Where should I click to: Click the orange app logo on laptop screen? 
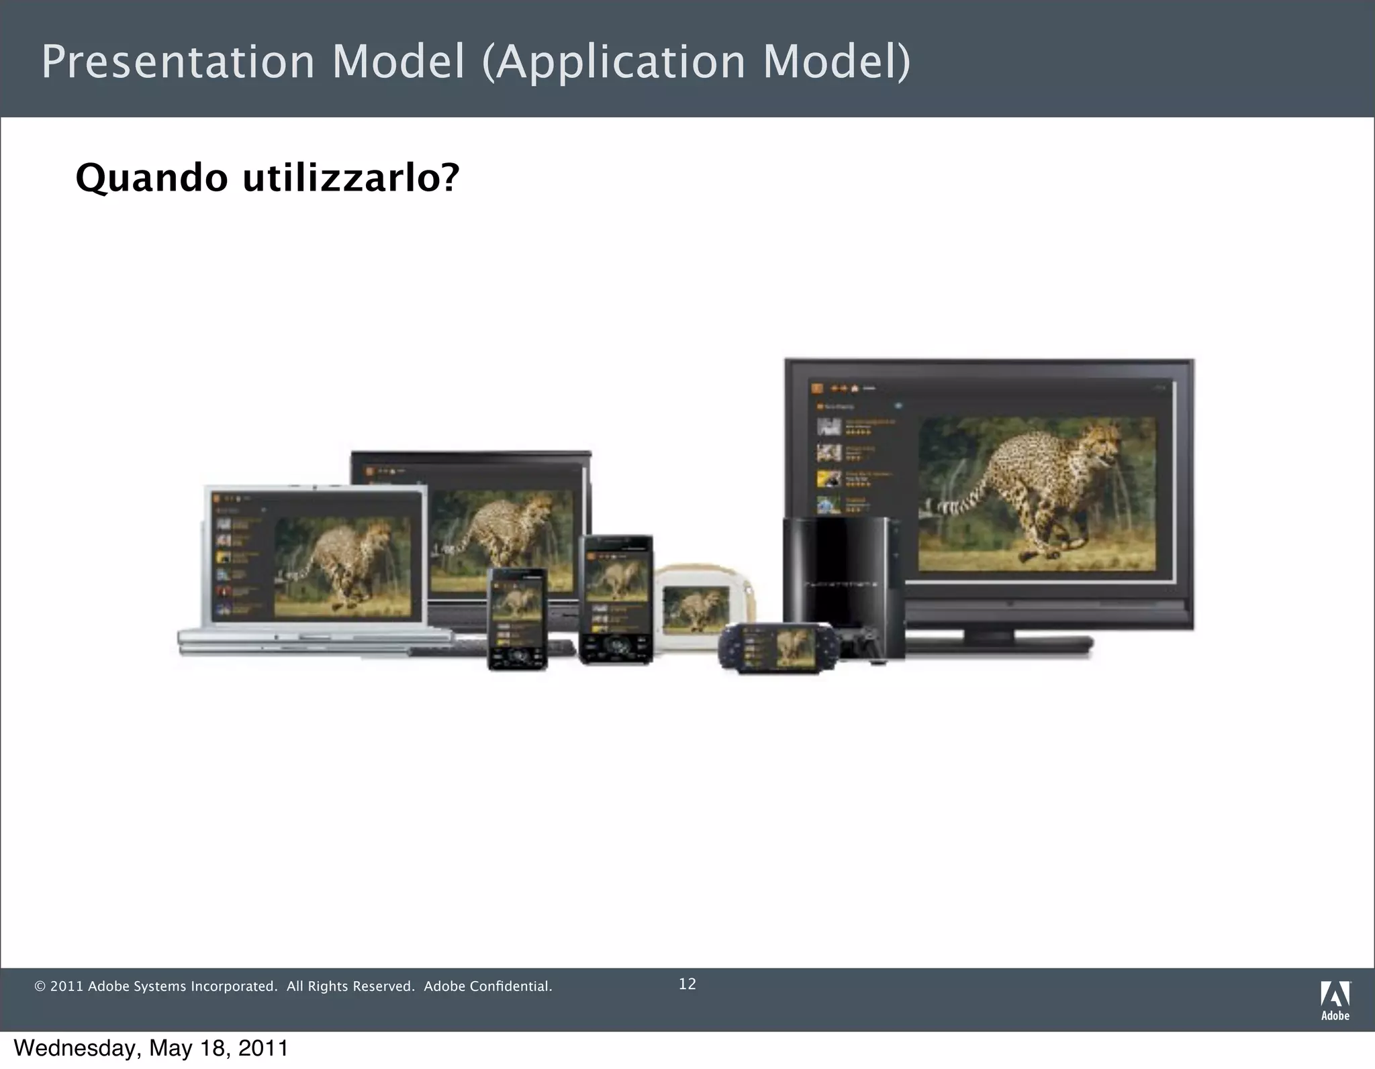pos(217,498)
